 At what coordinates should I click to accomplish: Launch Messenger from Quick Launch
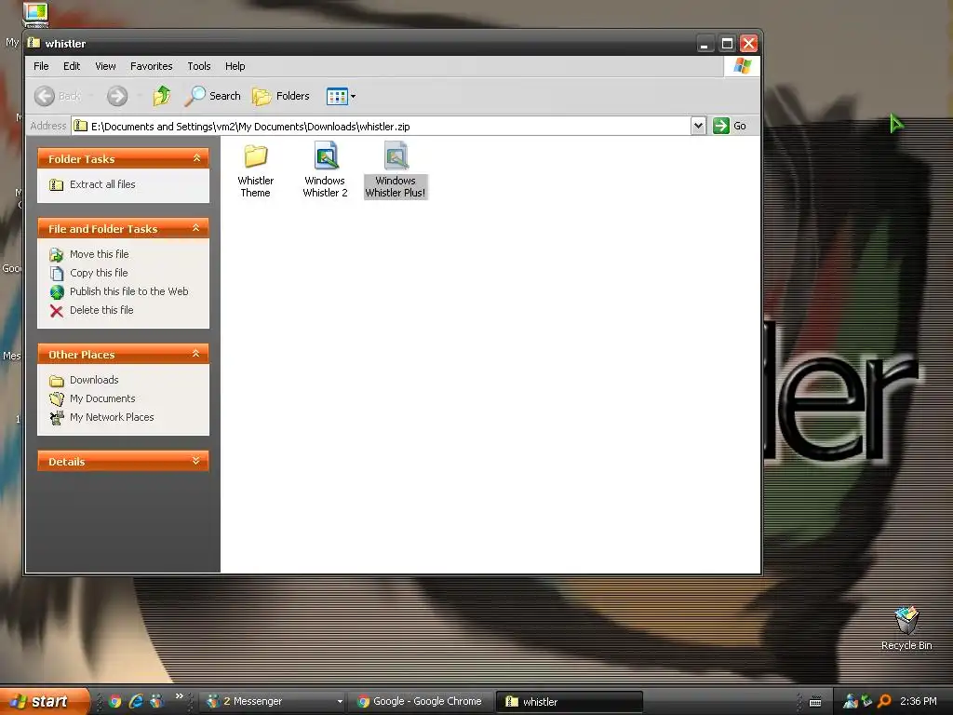coord(156,702)
